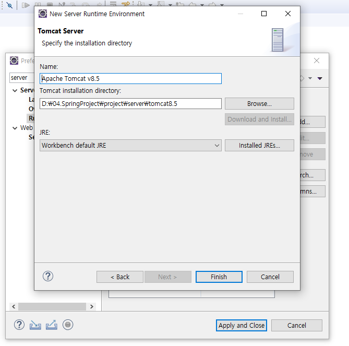Click the disabled Next > button
The image size is (349, 346).
(168, 277)
